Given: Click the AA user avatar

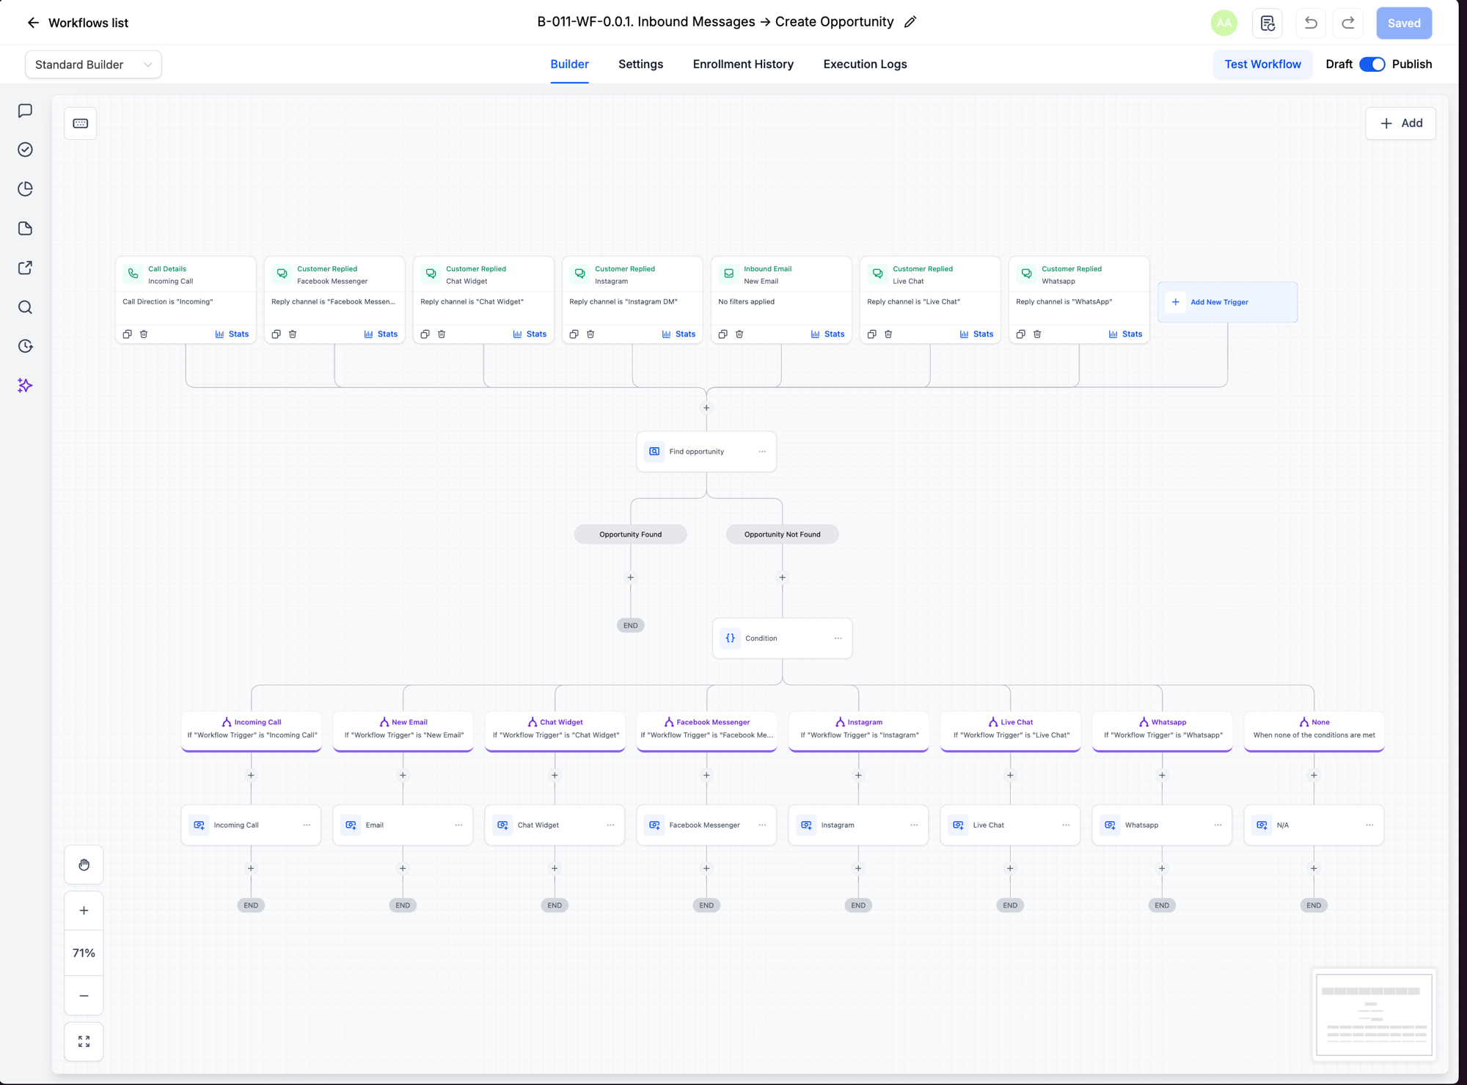Looking at the screenshot, I should tap(1223, 23).
